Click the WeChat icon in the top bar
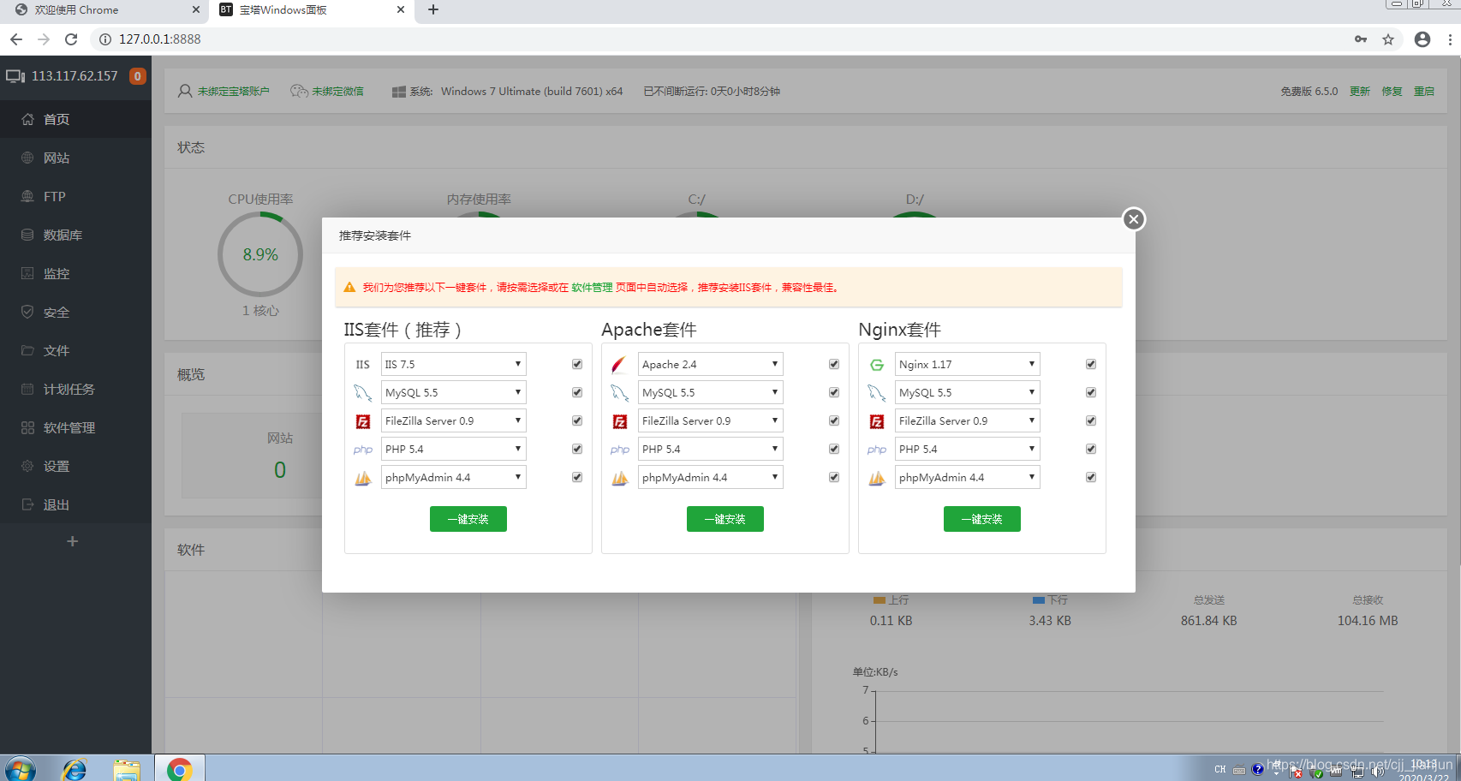Viewport: 1461px width, 781px height. point(299,91)
